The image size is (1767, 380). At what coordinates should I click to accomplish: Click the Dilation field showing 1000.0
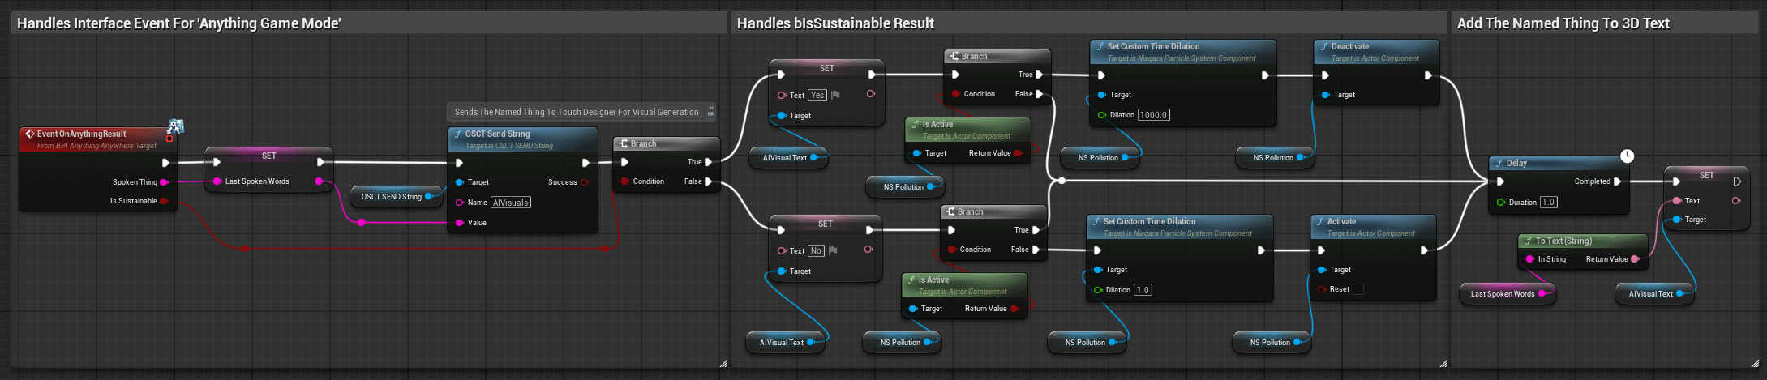click(x=1154, y=115)
